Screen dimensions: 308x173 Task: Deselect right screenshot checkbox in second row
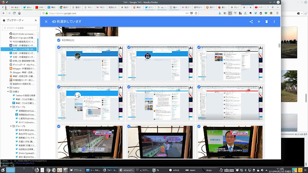pyautogui.click(x=199, y=87)
